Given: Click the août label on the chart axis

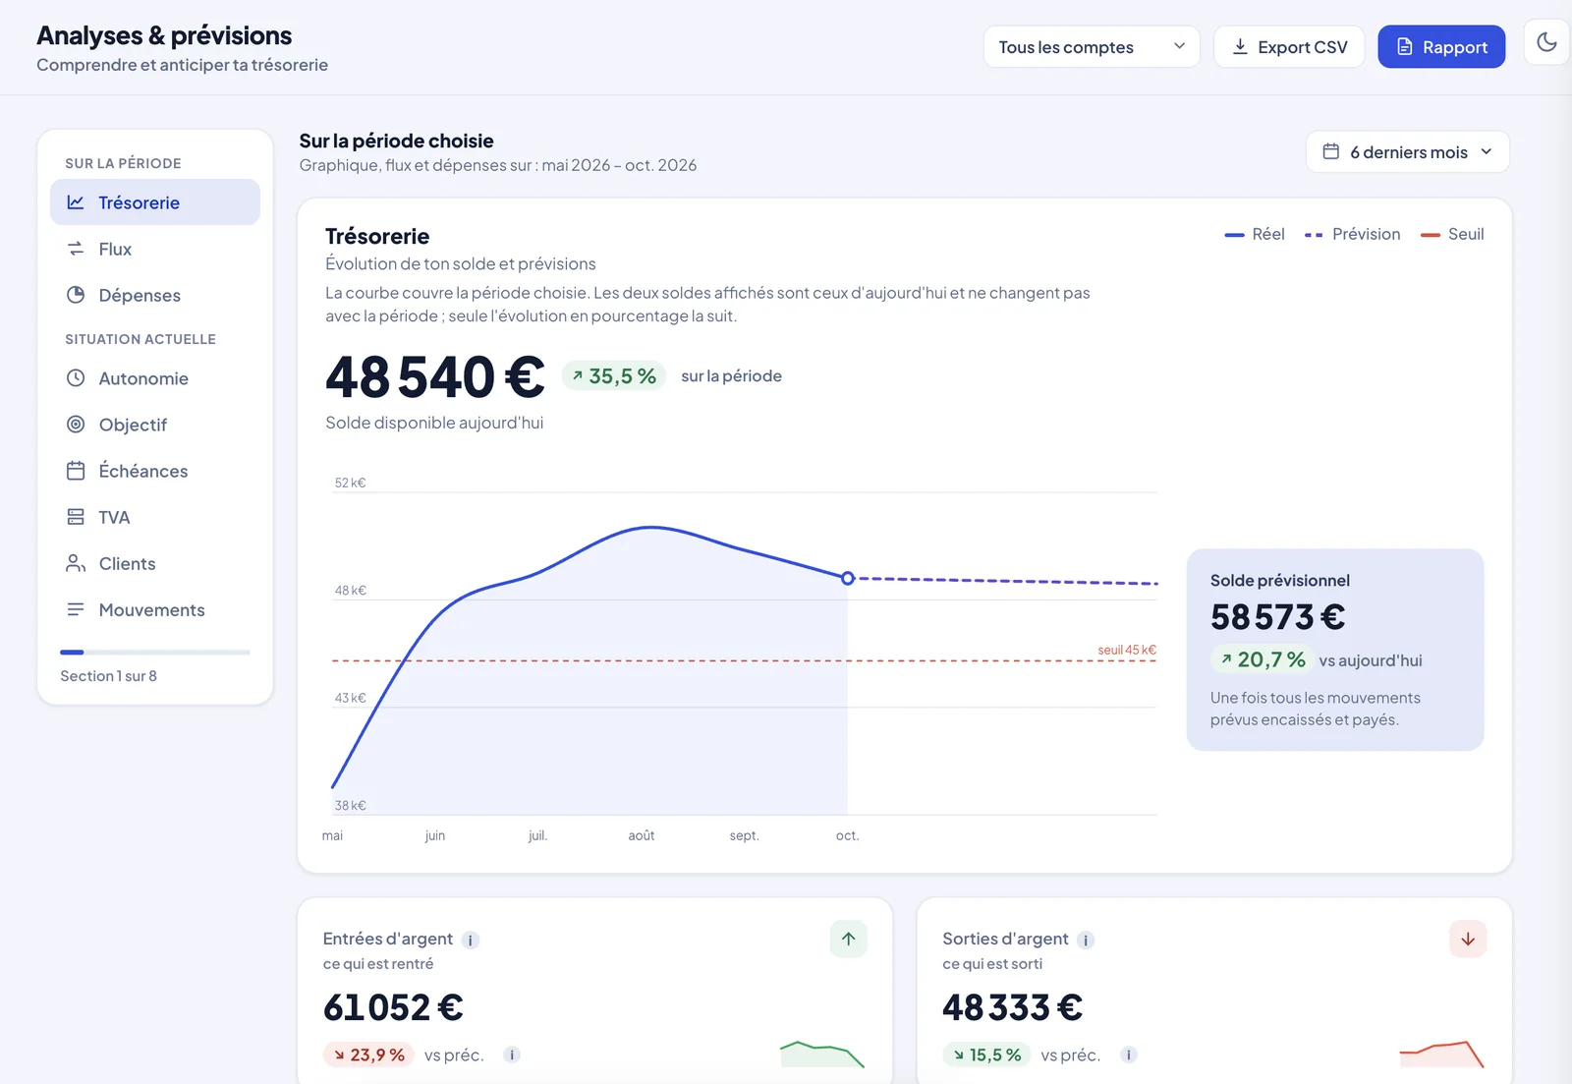Looking at the screenshot, I should tap(642, 835).
